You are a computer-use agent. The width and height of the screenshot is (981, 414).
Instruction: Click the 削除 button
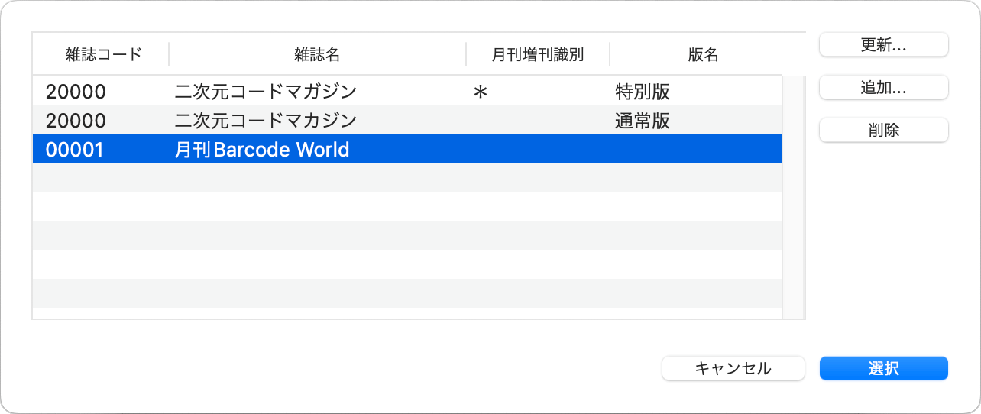(883, 131)
